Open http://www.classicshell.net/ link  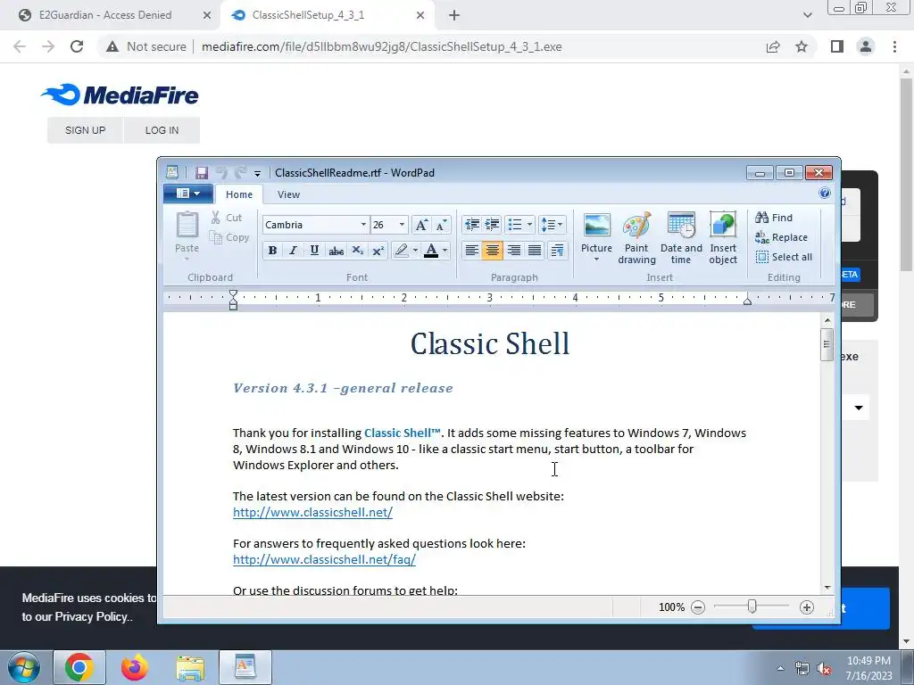312,512
